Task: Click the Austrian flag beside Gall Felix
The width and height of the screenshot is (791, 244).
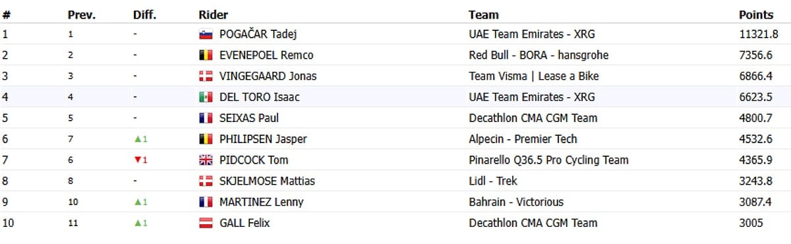Action: pyautogui.click(x=206, y=223)
